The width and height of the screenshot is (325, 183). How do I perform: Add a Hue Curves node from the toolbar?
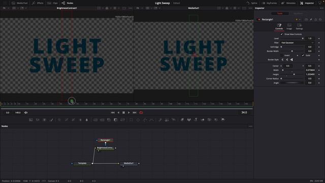point(73,120)
